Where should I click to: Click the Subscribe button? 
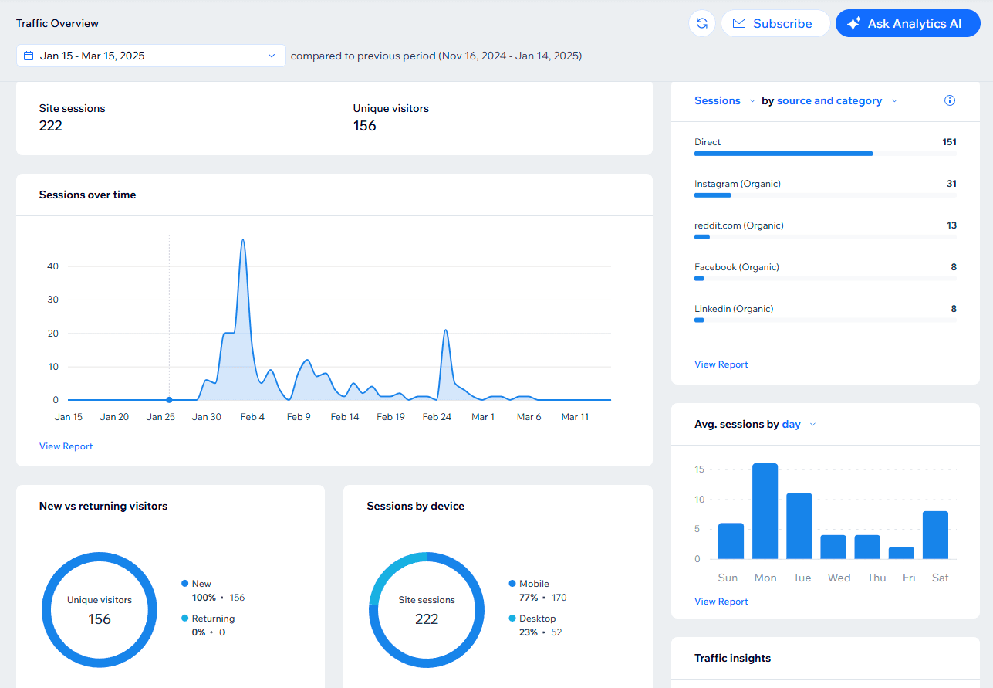775,23
